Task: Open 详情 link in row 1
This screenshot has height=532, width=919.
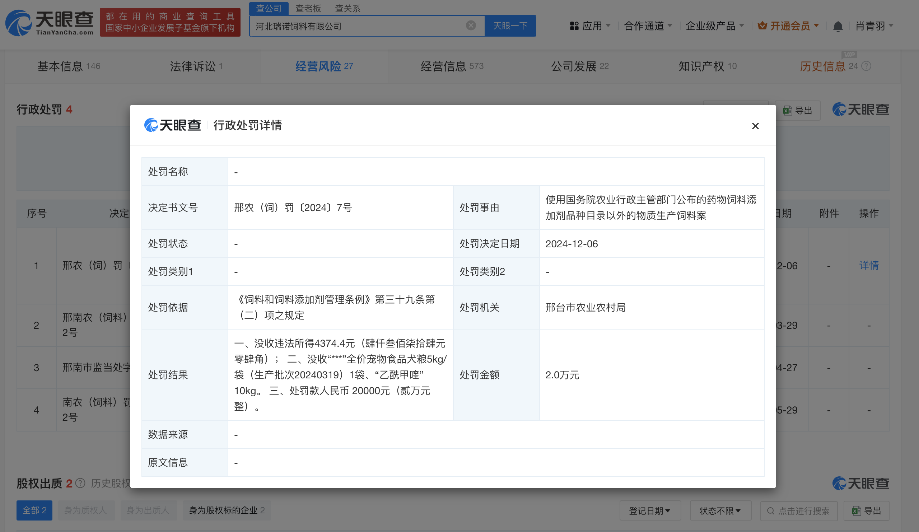Action: 869,265
